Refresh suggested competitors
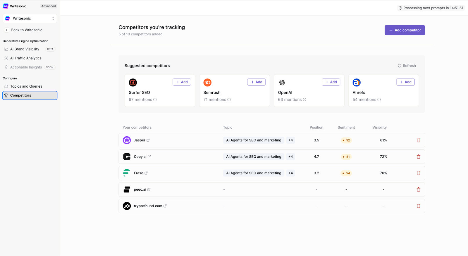The height and width of the screenshot is (256, 468). pos(407,66)
